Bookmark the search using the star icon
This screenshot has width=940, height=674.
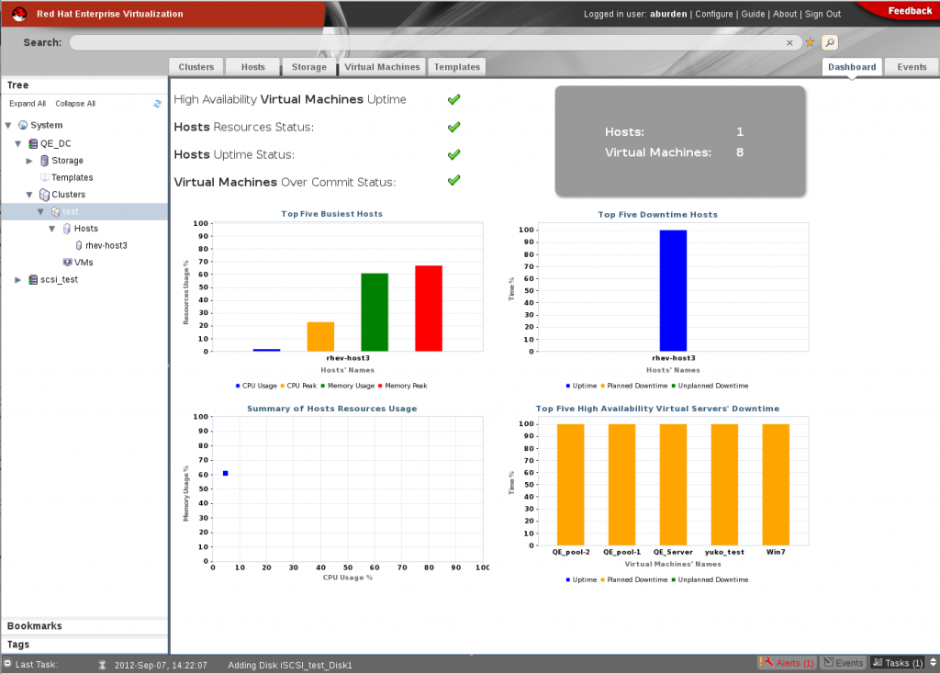coord(810,42)
